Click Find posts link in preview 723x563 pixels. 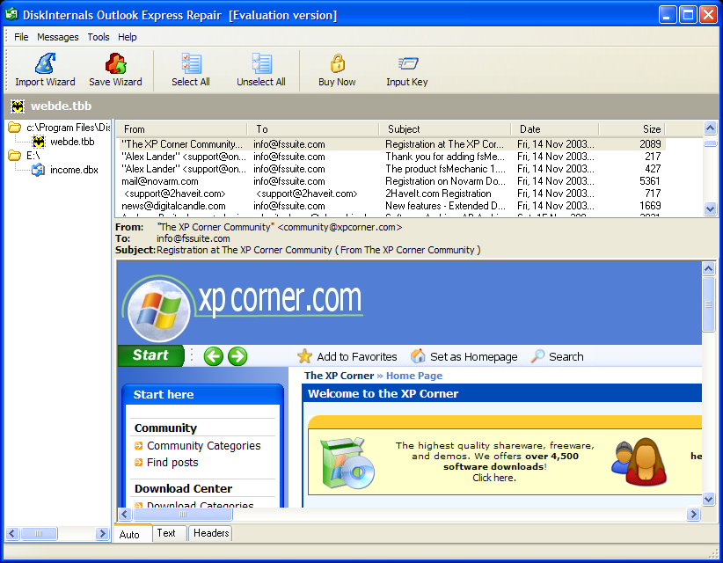(172, 463)
